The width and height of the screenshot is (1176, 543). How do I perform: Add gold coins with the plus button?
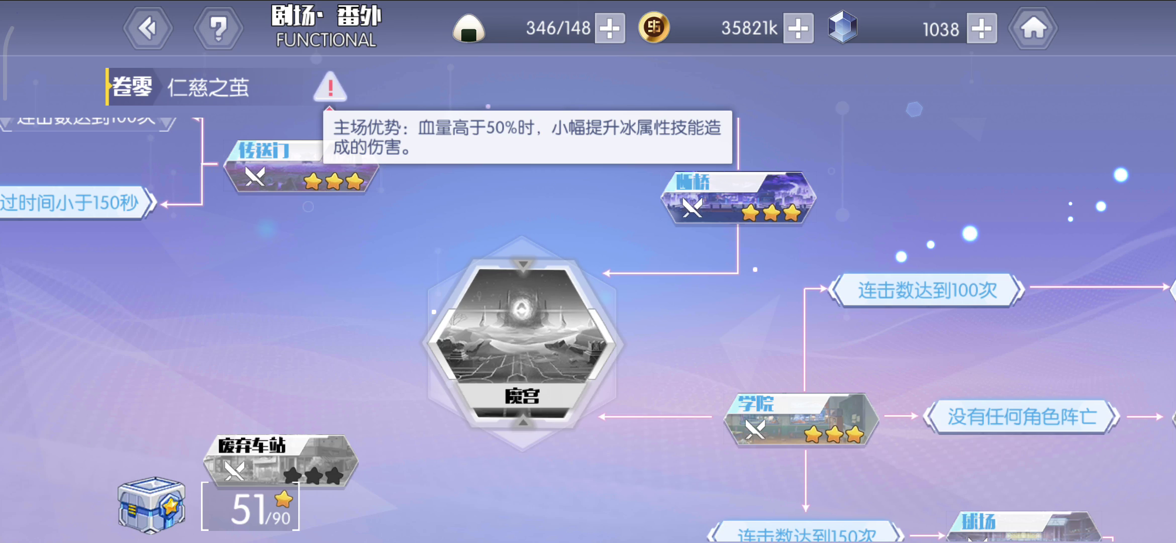[x=798, y=28]
